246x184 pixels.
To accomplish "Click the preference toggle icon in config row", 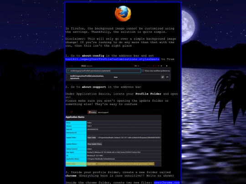I will [163, 77].
